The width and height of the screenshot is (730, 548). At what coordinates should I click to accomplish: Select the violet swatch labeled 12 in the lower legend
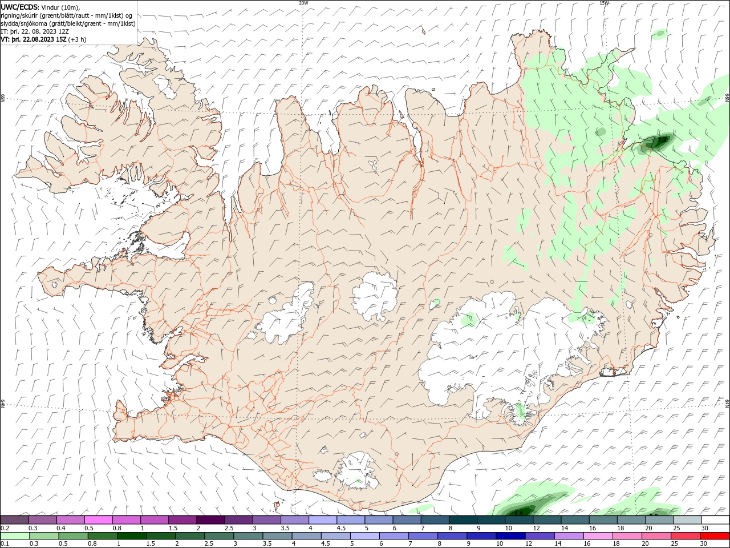[539, 536]
